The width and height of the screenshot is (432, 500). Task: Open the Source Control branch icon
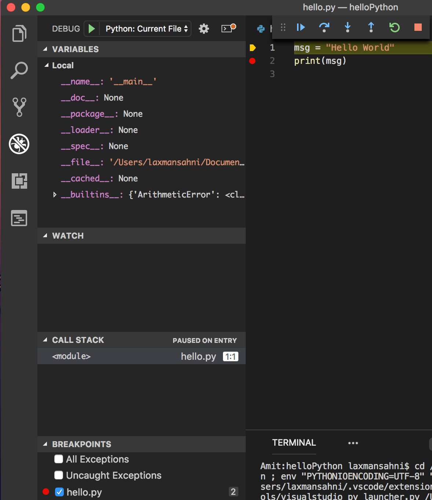click(19, 107)
